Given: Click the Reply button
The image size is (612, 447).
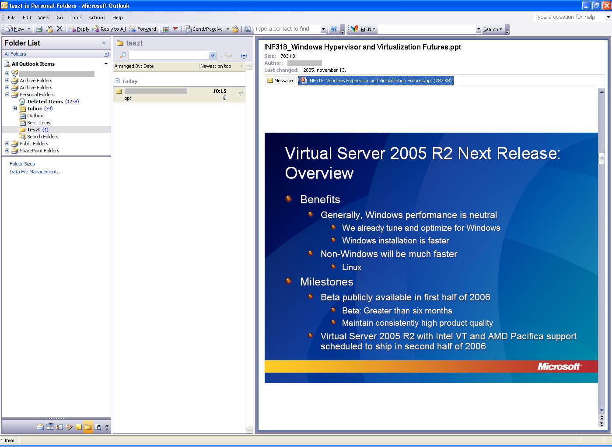Looking at the screenshot, I should tap(79, 29).
